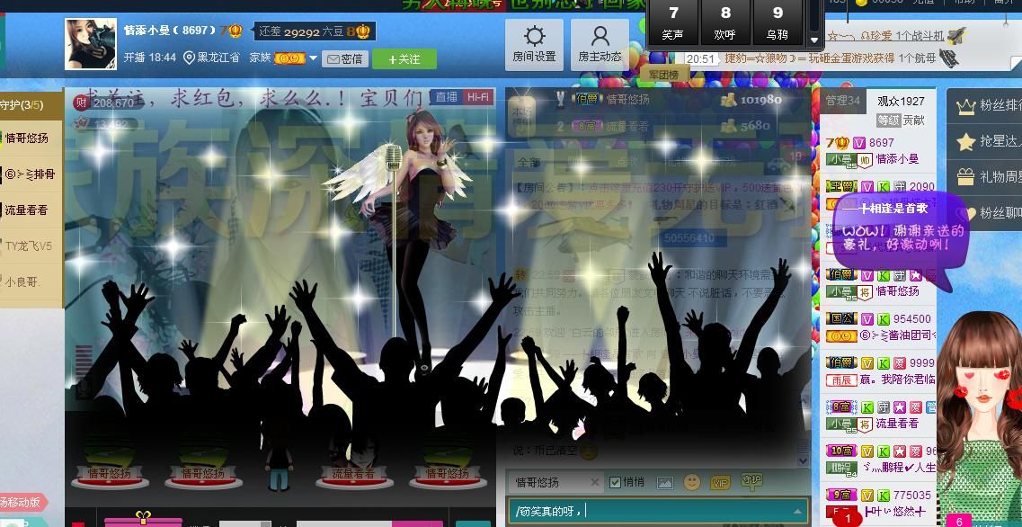Image resolution: width=1022 pixels, height=527 pixels.
Task: Click the green +关注 follow button
Action: (404, 58)
